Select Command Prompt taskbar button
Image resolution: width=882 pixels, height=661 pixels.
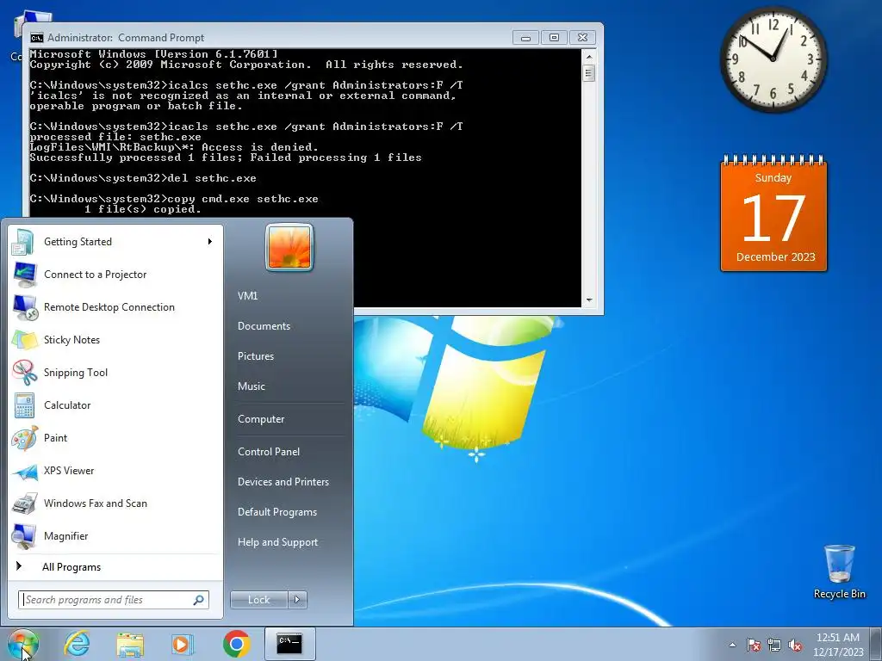[289, 644]
